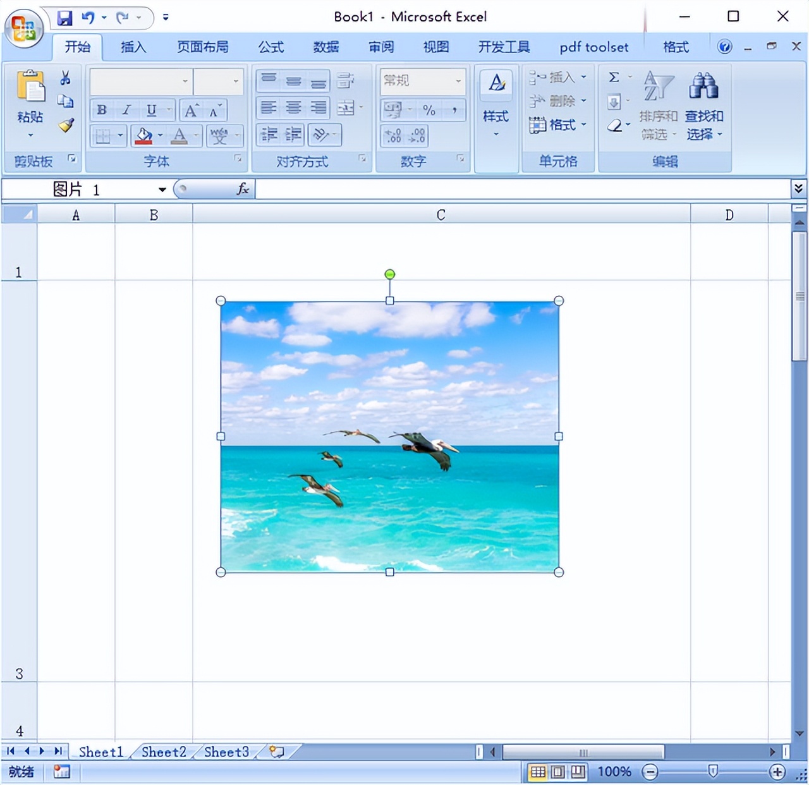Click the Cut scissors icon
Image resolution: width=809 pixels, height=785 pixels.
click(x=65, y=78)
